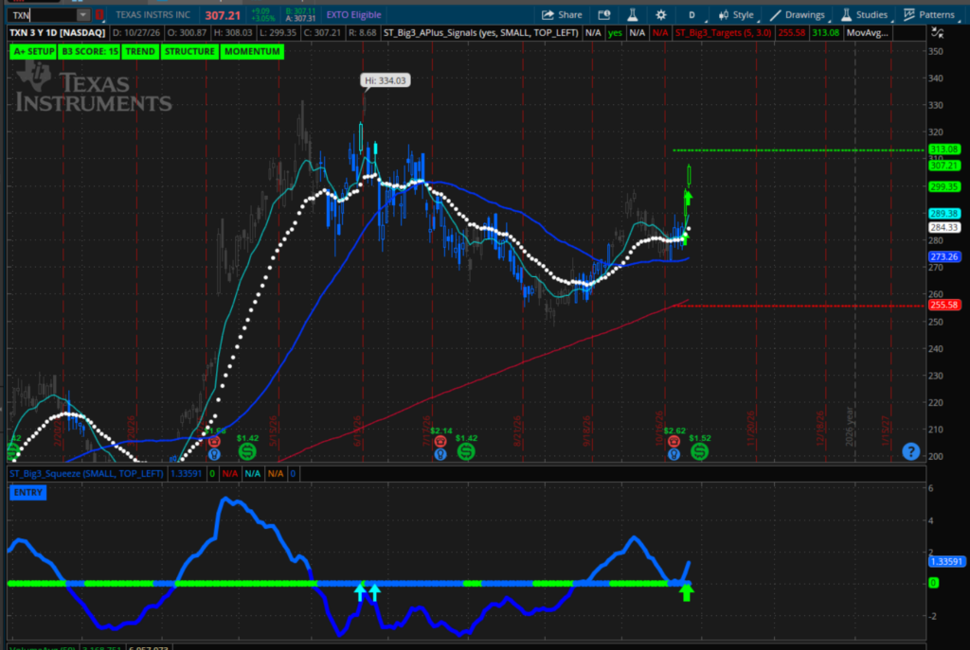Click the 1.33591 squeeze value in study header
The image size is (970, 650).
(187, 474)
